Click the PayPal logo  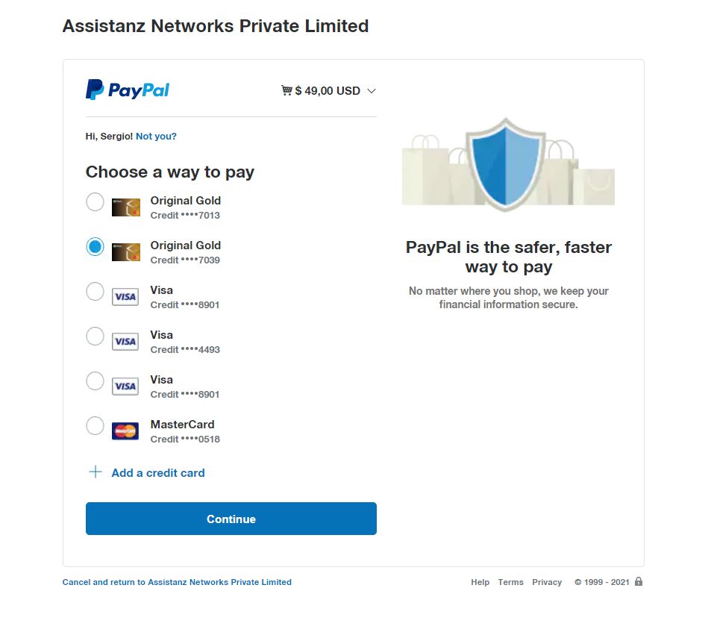(x=128, y=90)
